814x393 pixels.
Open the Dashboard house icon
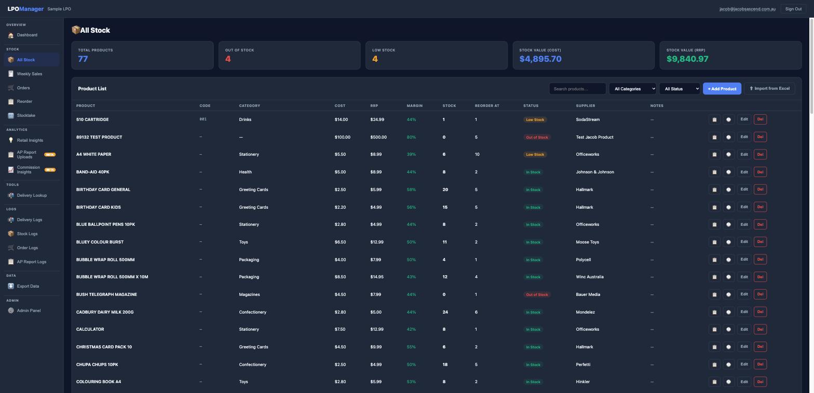[x=11, y=35]
